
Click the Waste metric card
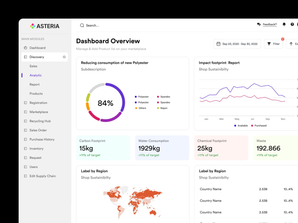[276, 148]
